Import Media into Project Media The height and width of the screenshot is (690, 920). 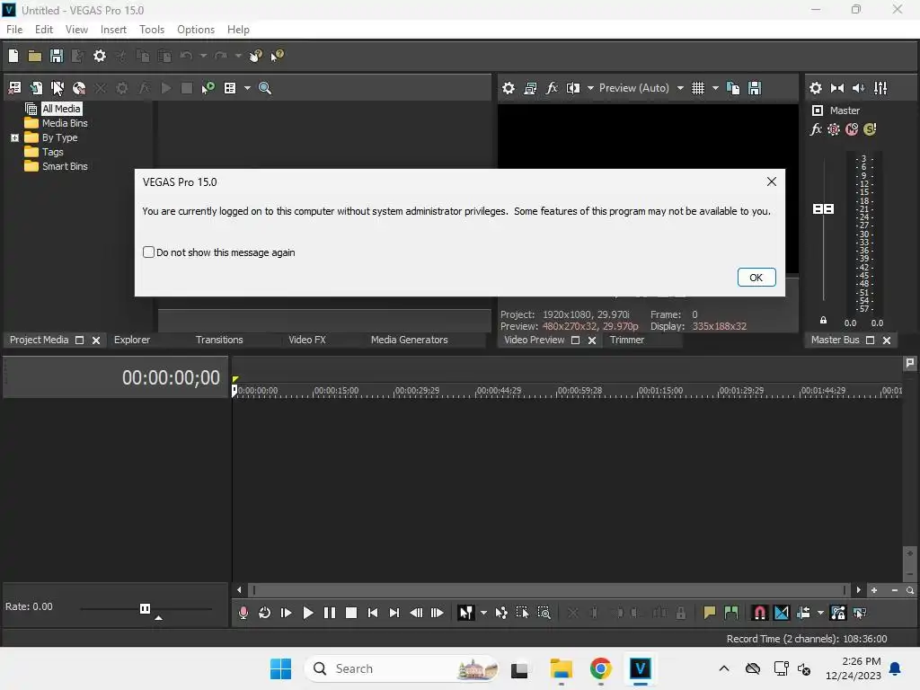[x=36, y=88]
